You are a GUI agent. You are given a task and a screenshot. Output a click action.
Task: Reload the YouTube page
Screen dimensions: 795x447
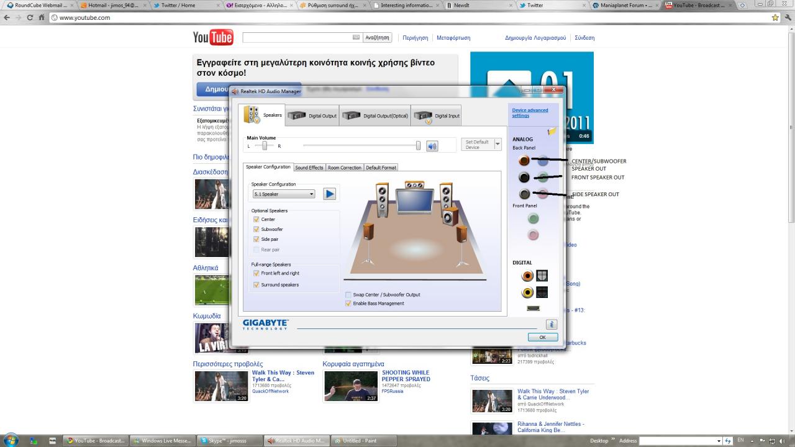click(30, 17)
